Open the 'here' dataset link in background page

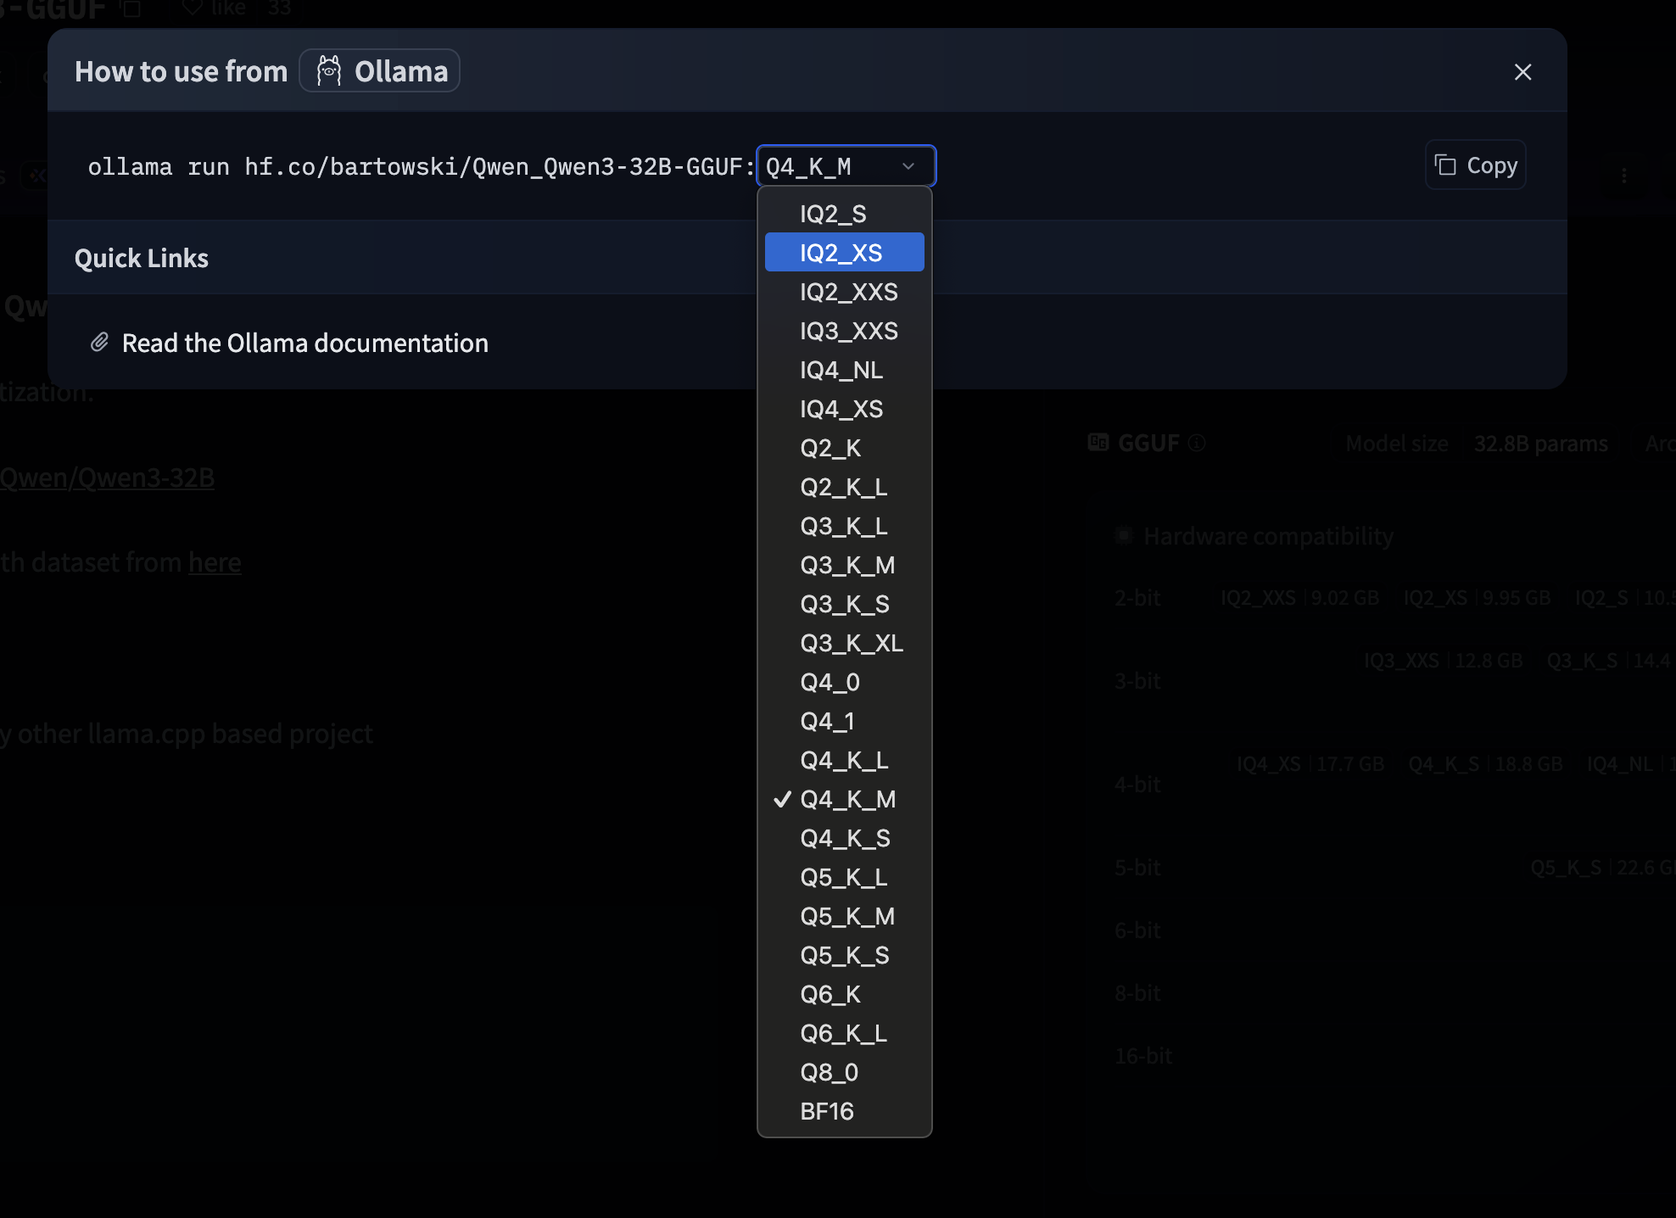215,562
